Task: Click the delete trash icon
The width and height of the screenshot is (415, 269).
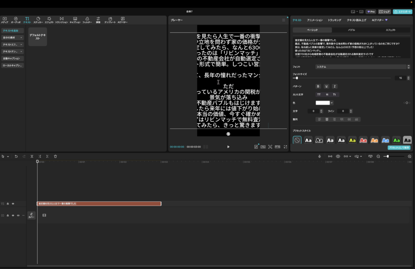Action: click(55, 156)
